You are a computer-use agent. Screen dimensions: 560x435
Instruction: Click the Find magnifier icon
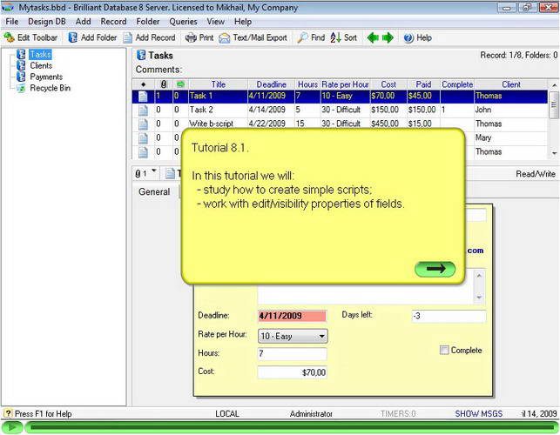(303, 37)
